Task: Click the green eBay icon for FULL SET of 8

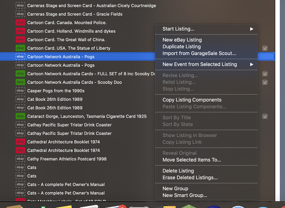Action: 20,74
